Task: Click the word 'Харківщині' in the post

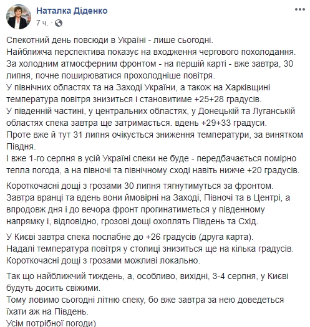Action: tap(248, 87)
